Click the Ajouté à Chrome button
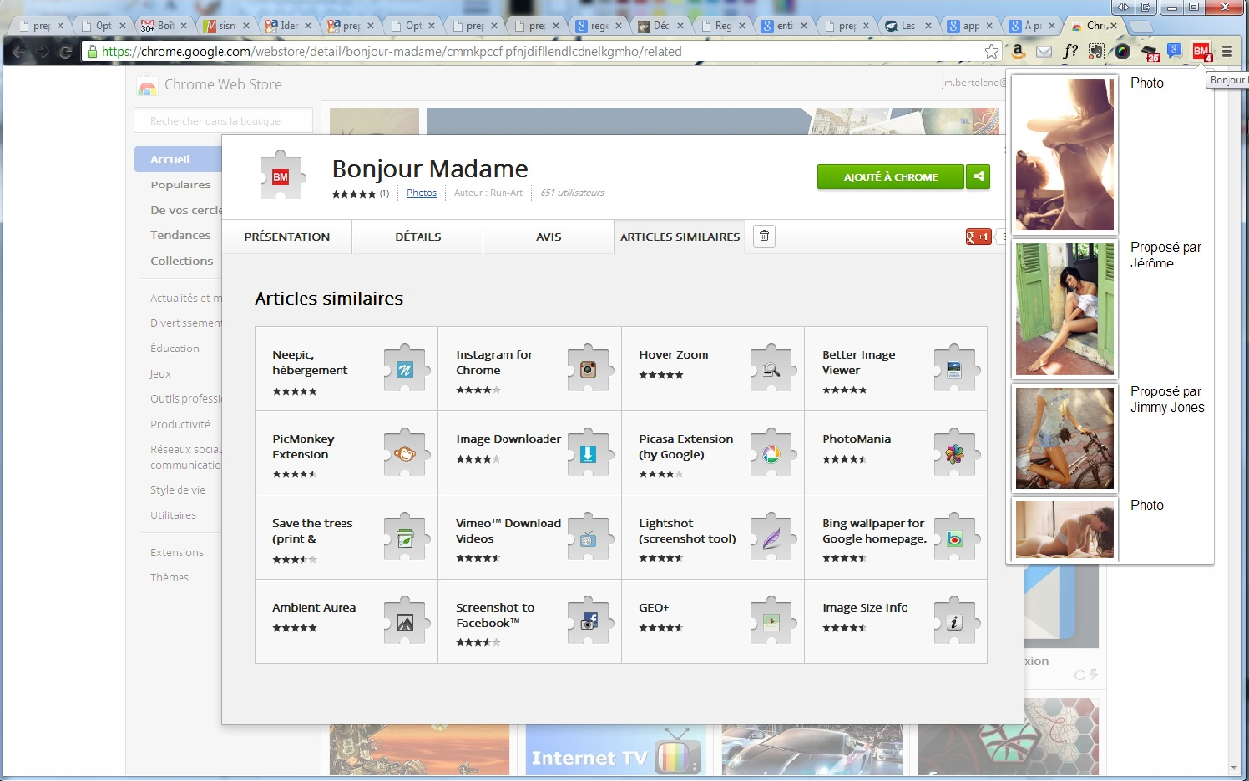Image resolution: width=1249 pixels, height=781 pixels. click(890, 177)
